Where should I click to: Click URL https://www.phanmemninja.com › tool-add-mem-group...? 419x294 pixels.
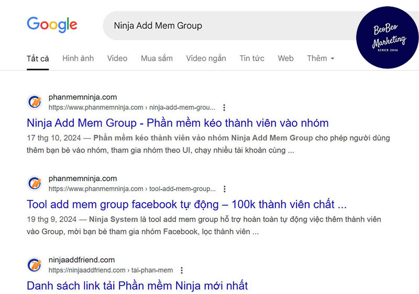[x=132, y=189]
